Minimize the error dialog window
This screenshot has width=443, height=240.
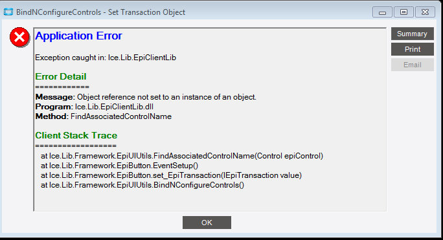[x=382, y=12]
